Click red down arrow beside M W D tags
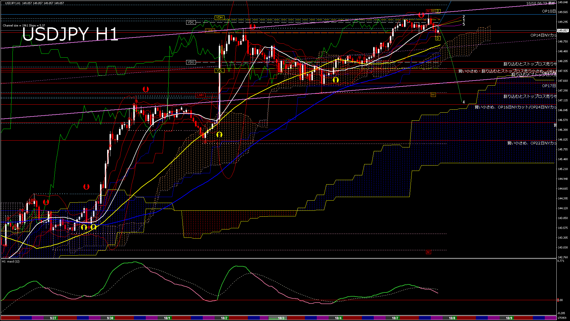The image size is (570, 321). pyautogui.click(x=421, y=15)
